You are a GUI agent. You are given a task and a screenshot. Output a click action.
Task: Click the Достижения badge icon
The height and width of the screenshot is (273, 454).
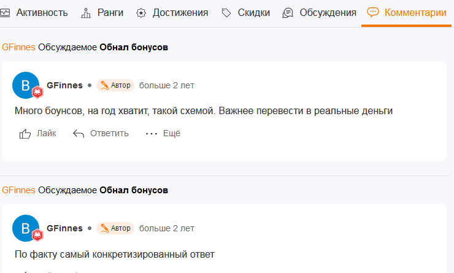(141, 13)
